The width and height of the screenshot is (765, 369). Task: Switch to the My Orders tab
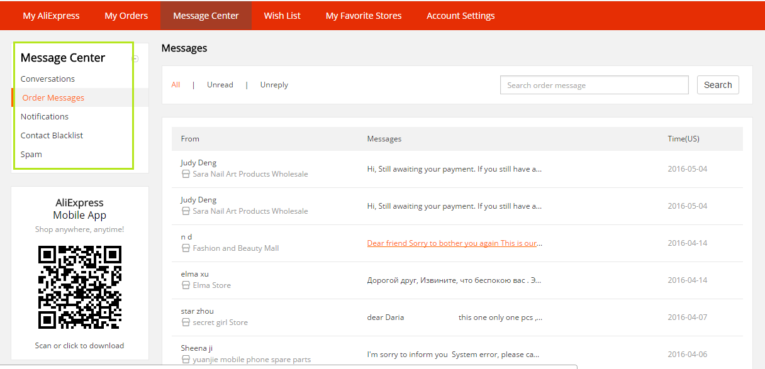[126, 15]
